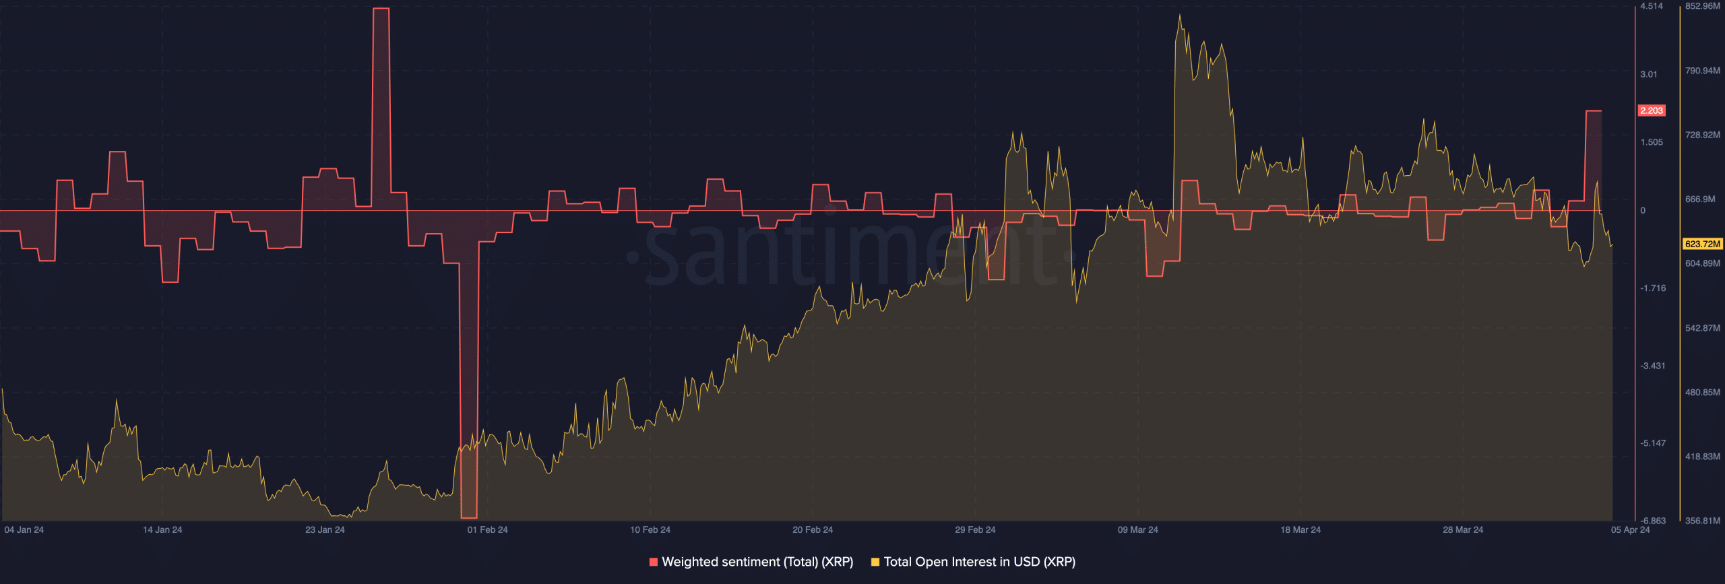1725x584 pixels.
Task: Click the 790.94M open interest axis value
Action: coord(1703,71)
